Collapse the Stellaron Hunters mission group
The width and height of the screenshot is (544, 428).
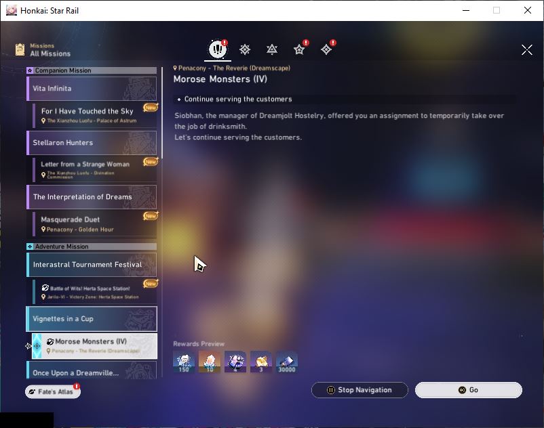coord(92,143)
